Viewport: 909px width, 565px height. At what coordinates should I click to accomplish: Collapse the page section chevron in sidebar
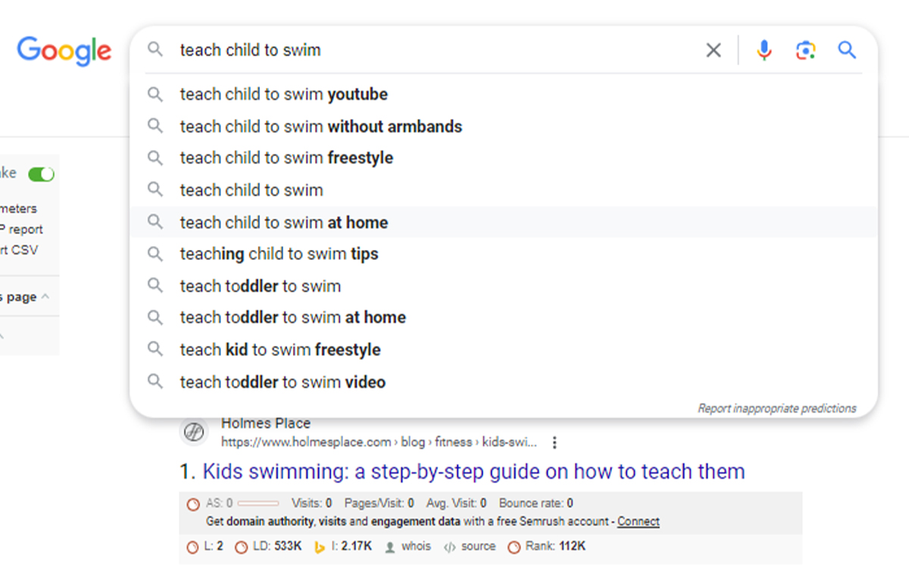45,297
